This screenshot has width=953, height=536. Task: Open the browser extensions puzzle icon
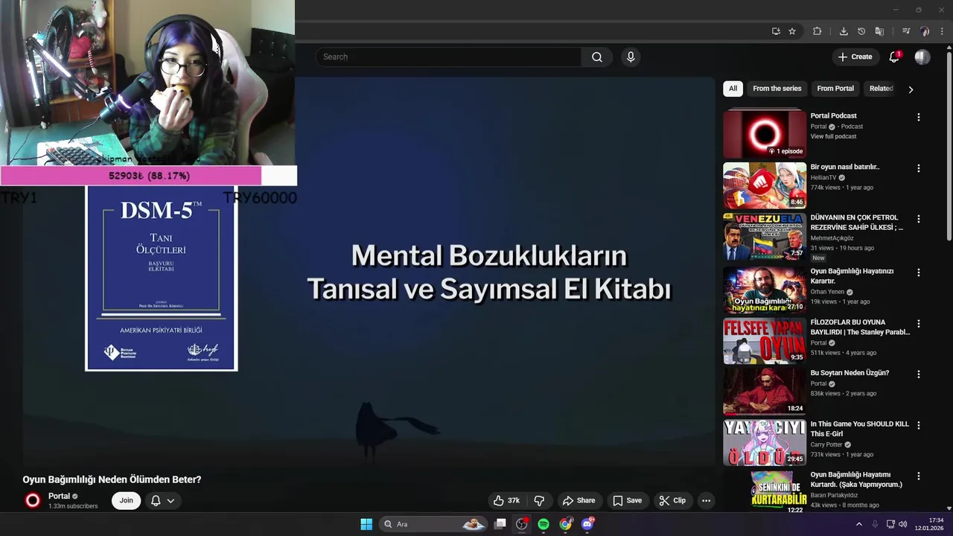click(817, 31)
